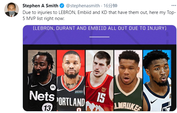The width and height of the screenshot is (177, 113).
Task: Open the 16分钟 tweet timestamp
Action: (x=110, y=6)
